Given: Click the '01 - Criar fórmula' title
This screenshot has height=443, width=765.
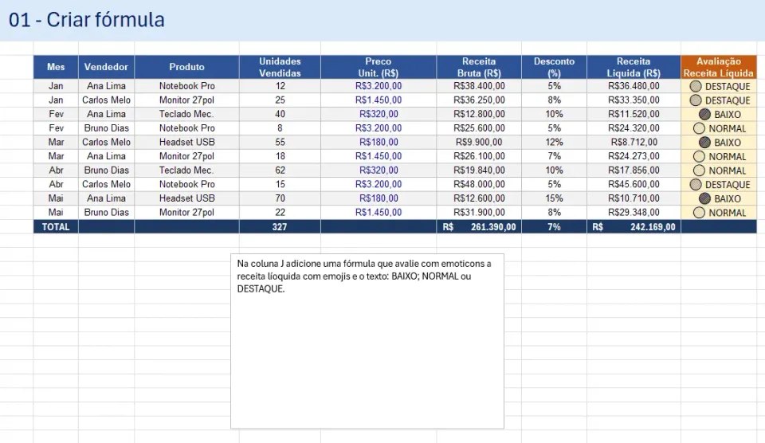Looking at the screenshot, I should 86,20.
